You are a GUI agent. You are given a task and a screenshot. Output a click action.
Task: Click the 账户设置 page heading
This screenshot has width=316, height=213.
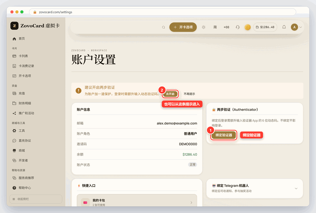tap(94, 60)
